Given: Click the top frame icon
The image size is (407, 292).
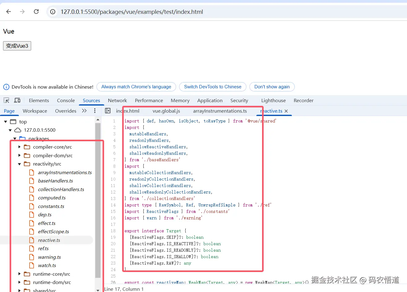Looking at the screenshot, I should click(13, 122).
